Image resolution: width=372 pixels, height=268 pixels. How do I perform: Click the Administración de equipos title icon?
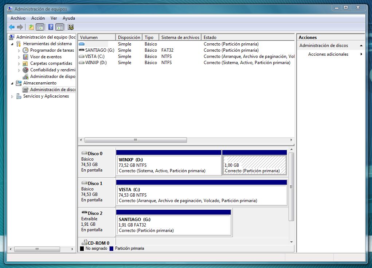(x=10, y=9)
